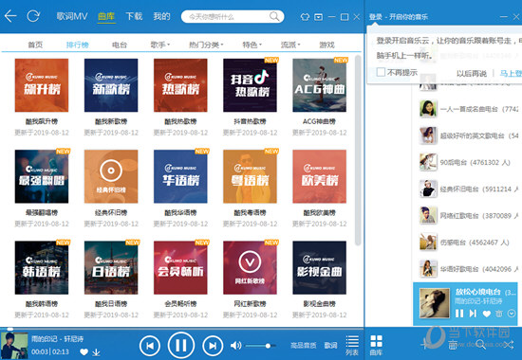Click 以后再说 in login prompt
The image size is (522, 360).
(x=472, y=74)
